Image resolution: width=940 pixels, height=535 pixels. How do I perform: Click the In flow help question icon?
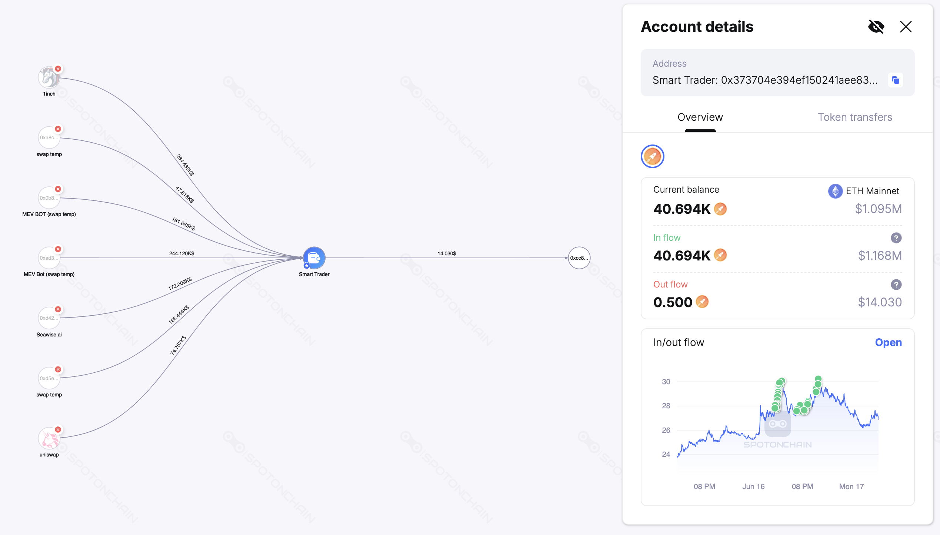[896, 238]
